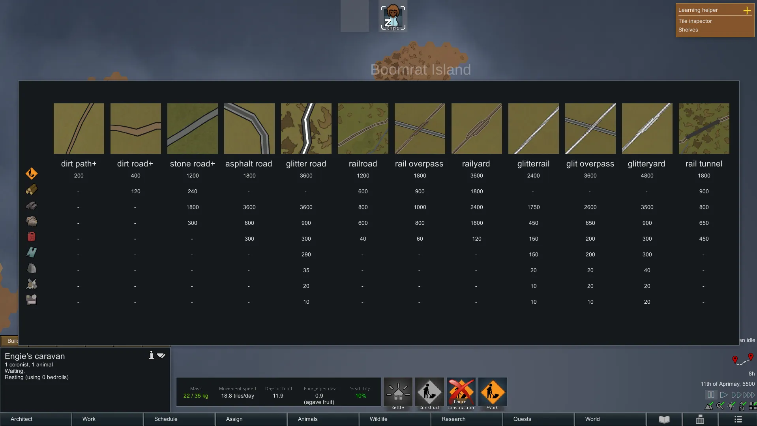This screenshot has height=426, width=757.
Task: Toggle the lightbulb learning helper setting
Action: (731, 406)
